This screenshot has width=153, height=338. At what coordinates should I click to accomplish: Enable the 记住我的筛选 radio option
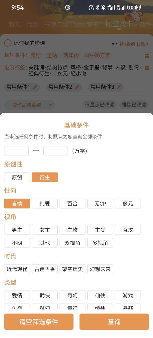pyautogui.click(x=8, y=43)
